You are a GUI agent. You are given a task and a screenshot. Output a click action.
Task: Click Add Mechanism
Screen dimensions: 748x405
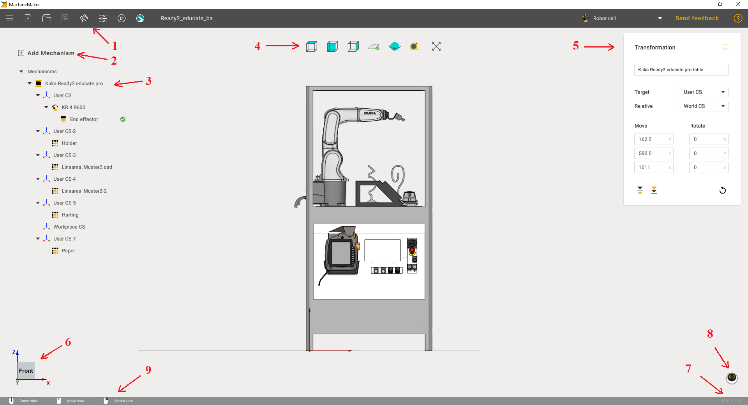46,53
